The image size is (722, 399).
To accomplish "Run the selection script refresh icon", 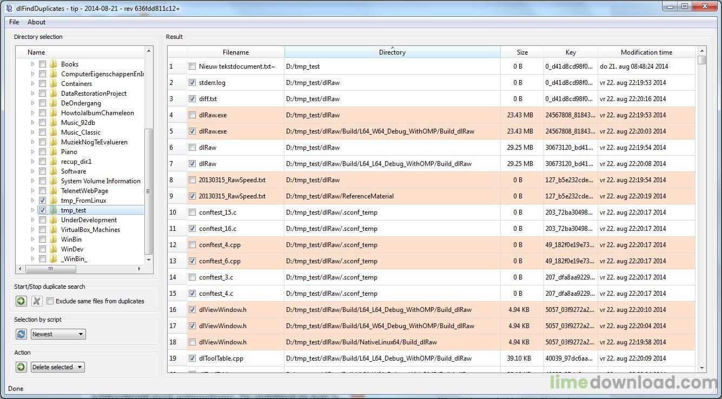I will tap(21, 334).
